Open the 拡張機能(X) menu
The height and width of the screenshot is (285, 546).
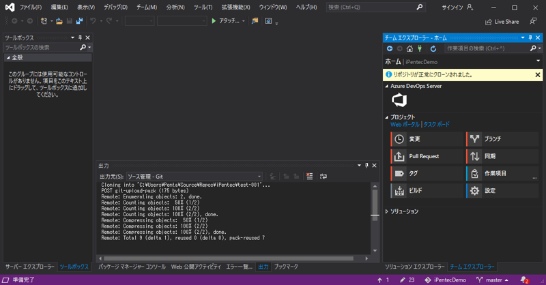(235, 7)
